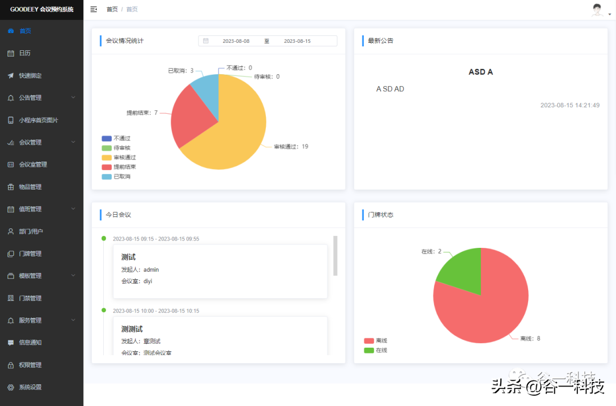Click the paper plane icon for 快速绑定
The image size is (616, 406).
click(11, 75)
